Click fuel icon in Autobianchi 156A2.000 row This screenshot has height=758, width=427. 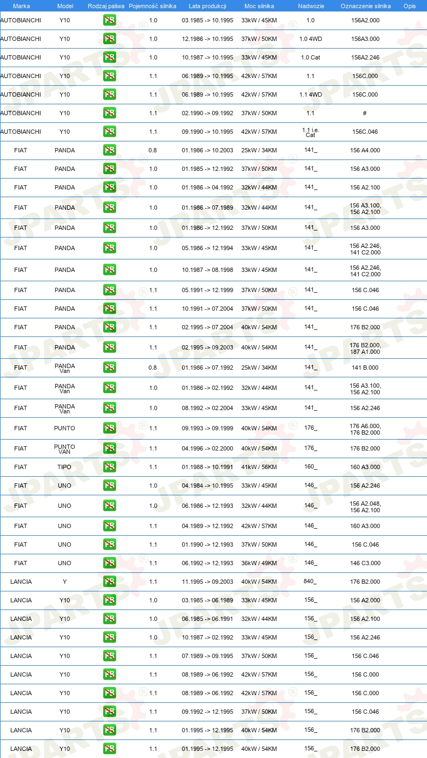click(x=109, y=20)
